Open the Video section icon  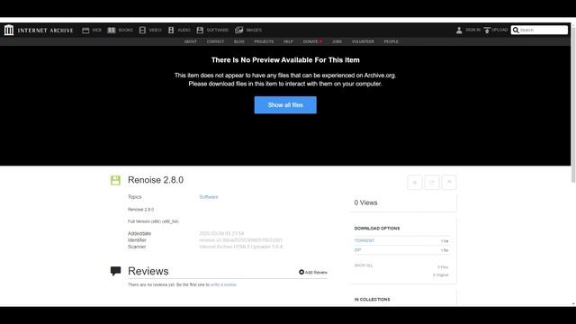click(x=142, y=30)
